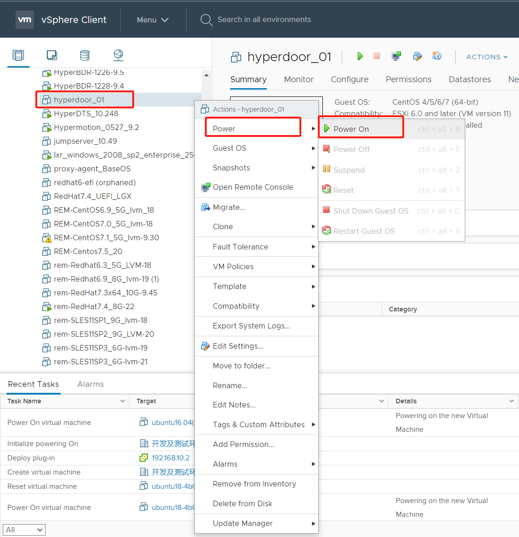
Task: Select Rename... menu entry
Action: tap(256, 385)
